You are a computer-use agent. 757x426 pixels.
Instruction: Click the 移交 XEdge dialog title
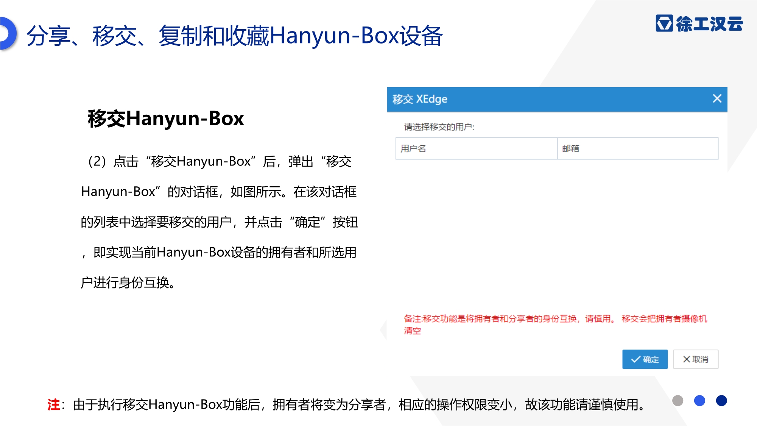click(420, 99)
